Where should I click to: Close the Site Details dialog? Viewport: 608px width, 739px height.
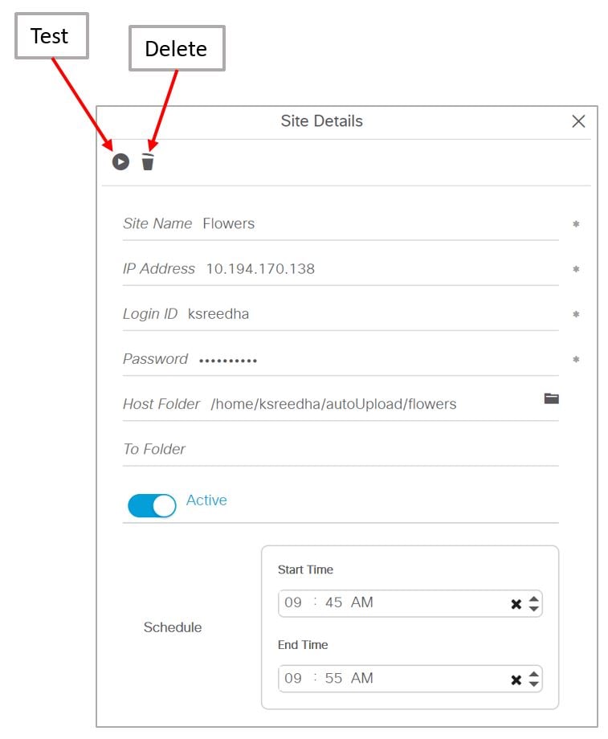click(x=578, y=121)
